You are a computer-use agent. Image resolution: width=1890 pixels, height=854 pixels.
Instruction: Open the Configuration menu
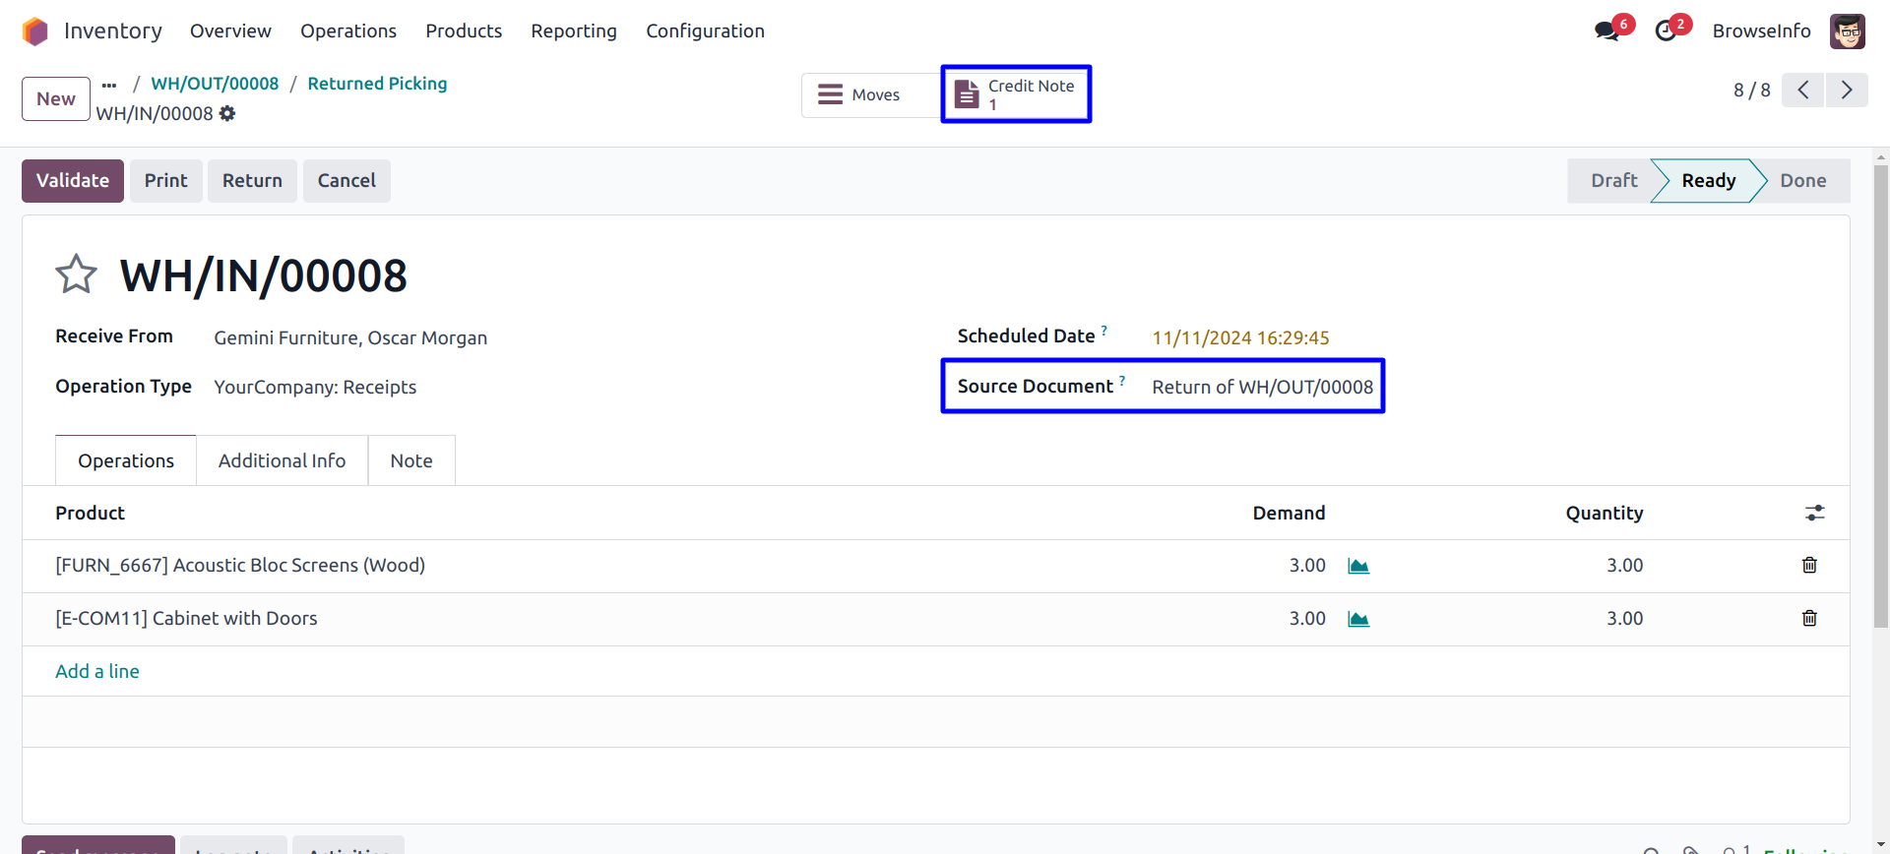[x=705, y=31]
